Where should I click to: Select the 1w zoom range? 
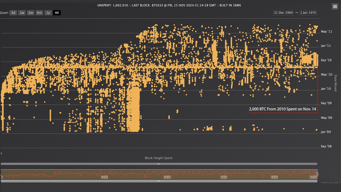22,13
